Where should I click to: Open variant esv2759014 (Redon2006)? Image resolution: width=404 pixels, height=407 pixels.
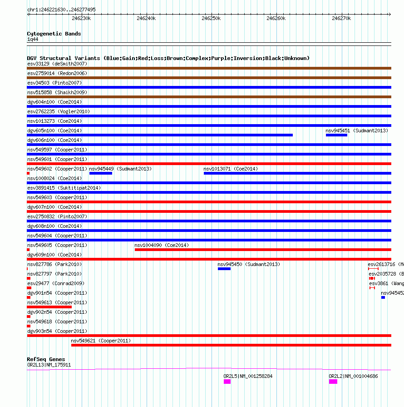point(57,73)
